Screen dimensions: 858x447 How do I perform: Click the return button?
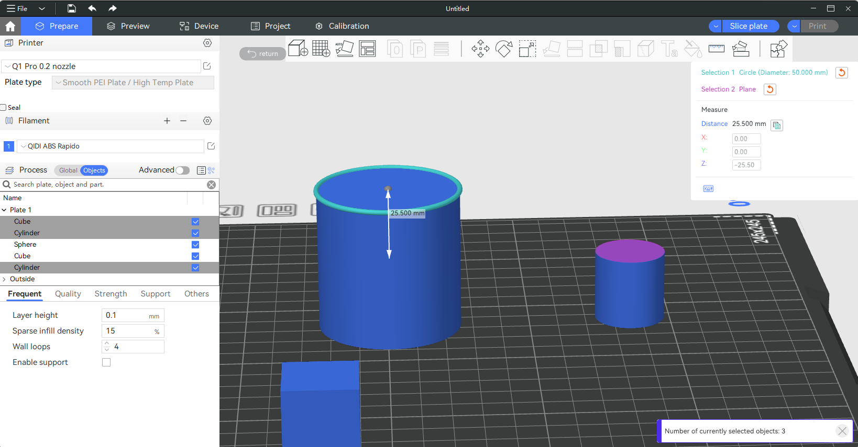263,54
